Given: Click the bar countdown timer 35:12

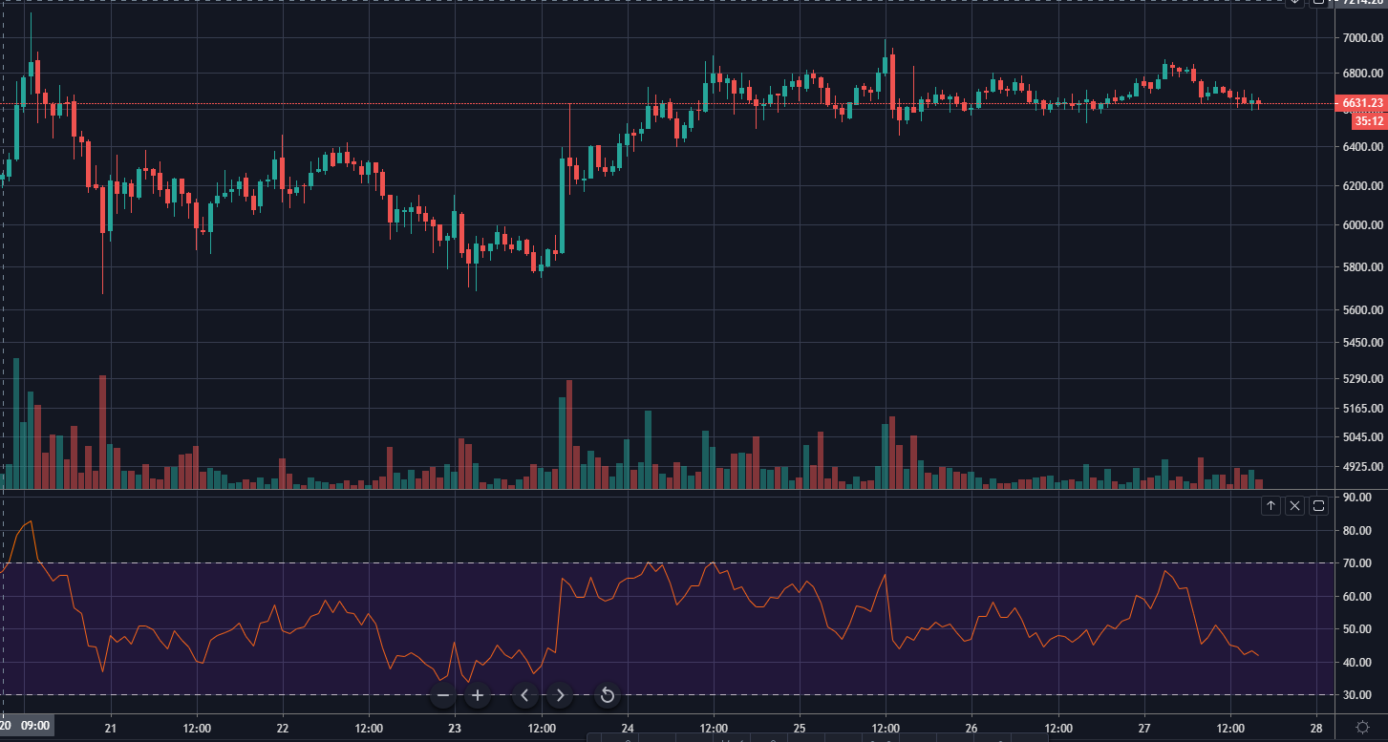Looking at the screenshot, I should coord(1369,121).
